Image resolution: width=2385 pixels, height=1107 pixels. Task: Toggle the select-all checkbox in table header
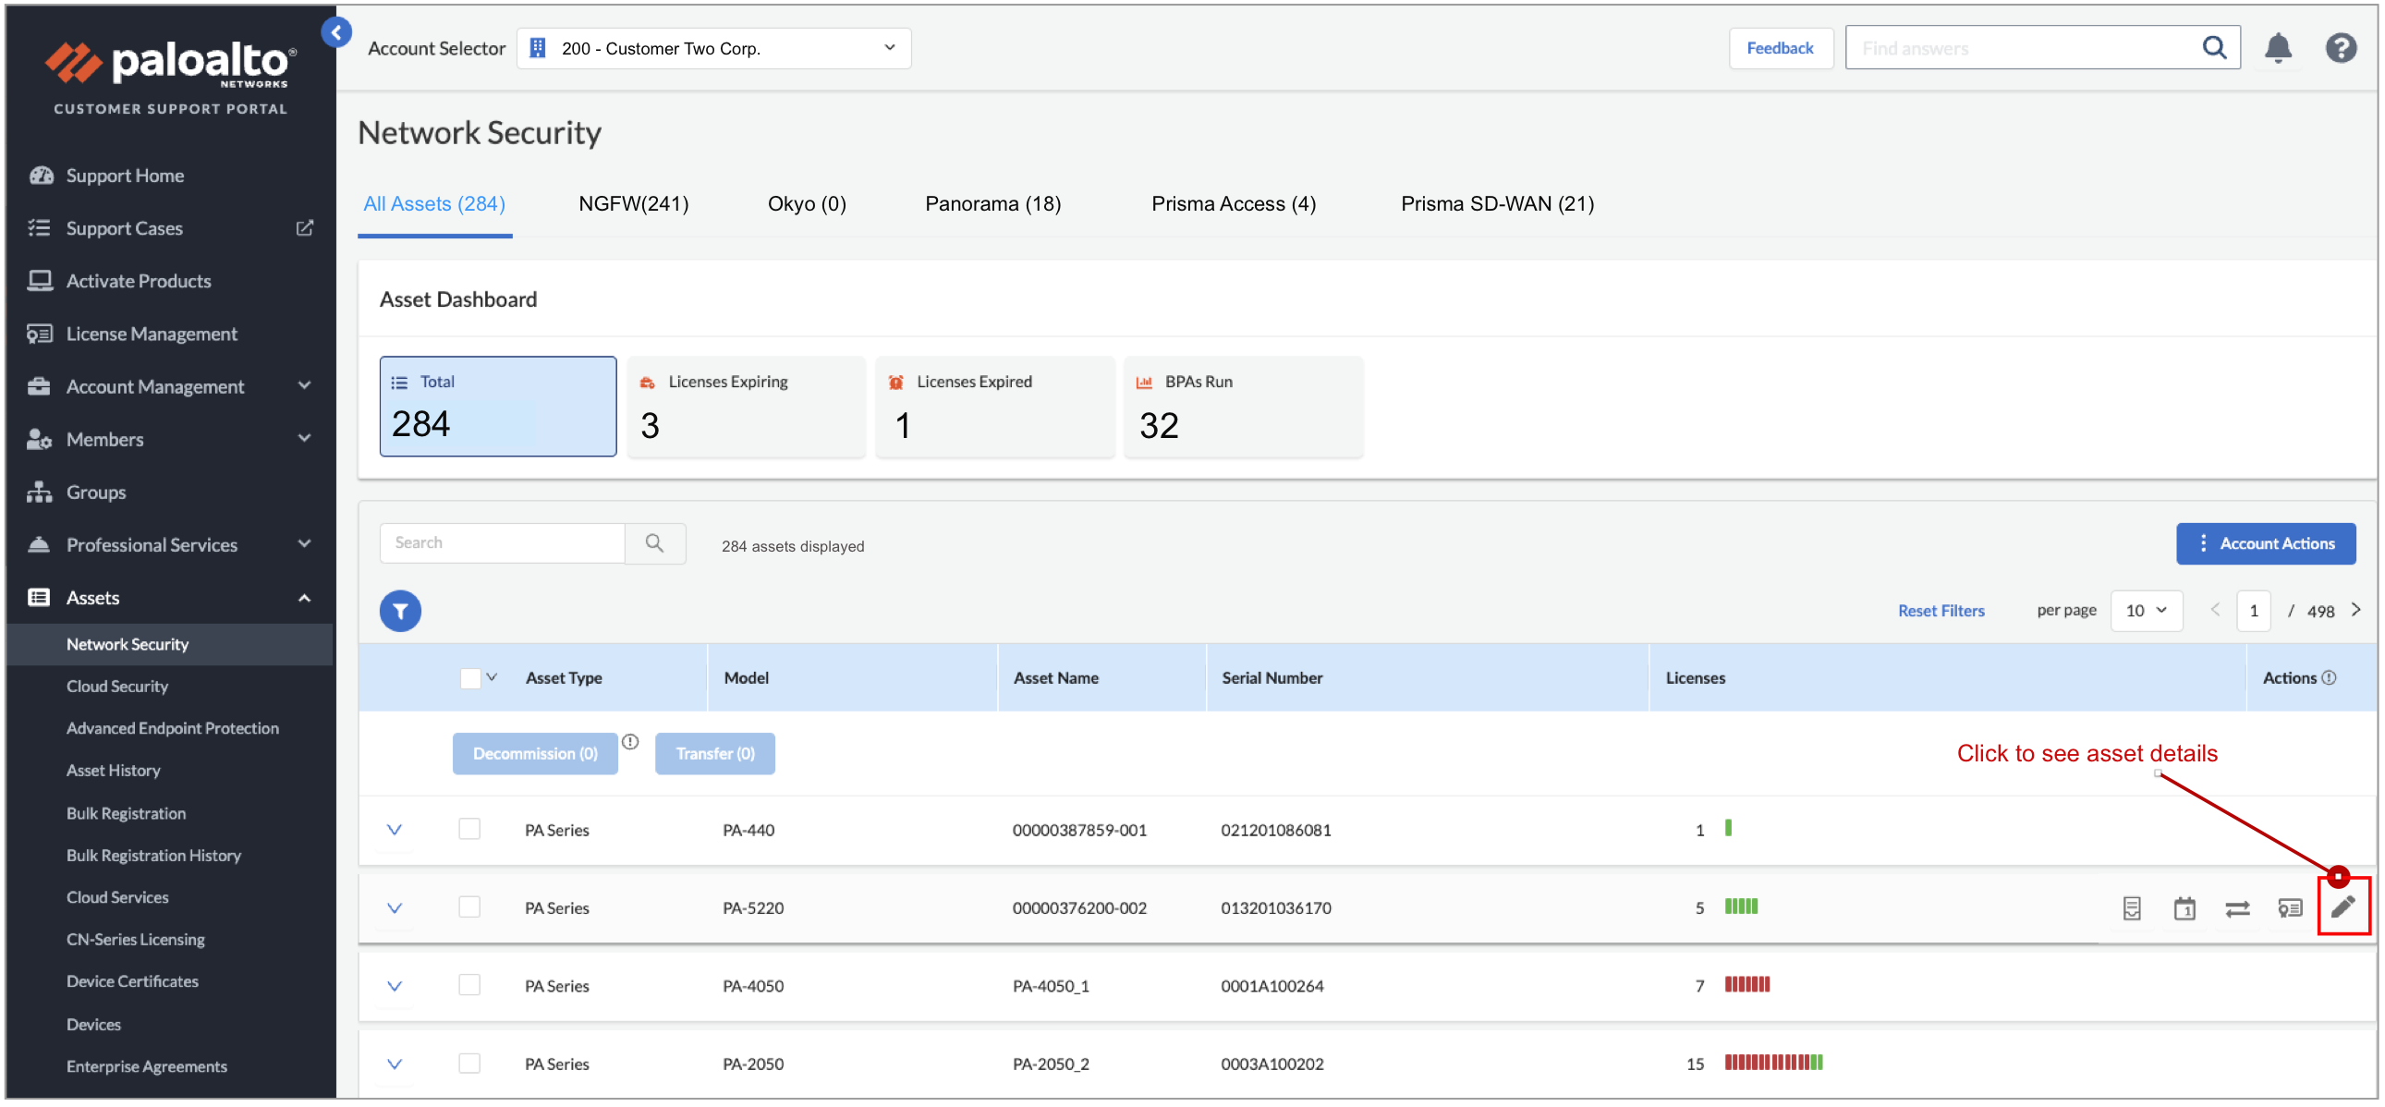coord(469,677)
